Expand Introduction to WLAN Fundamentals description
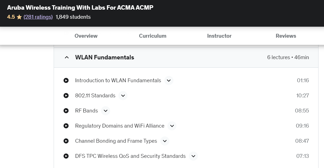Viewport: 324px width, 168px height. click(x=169, y=81)
